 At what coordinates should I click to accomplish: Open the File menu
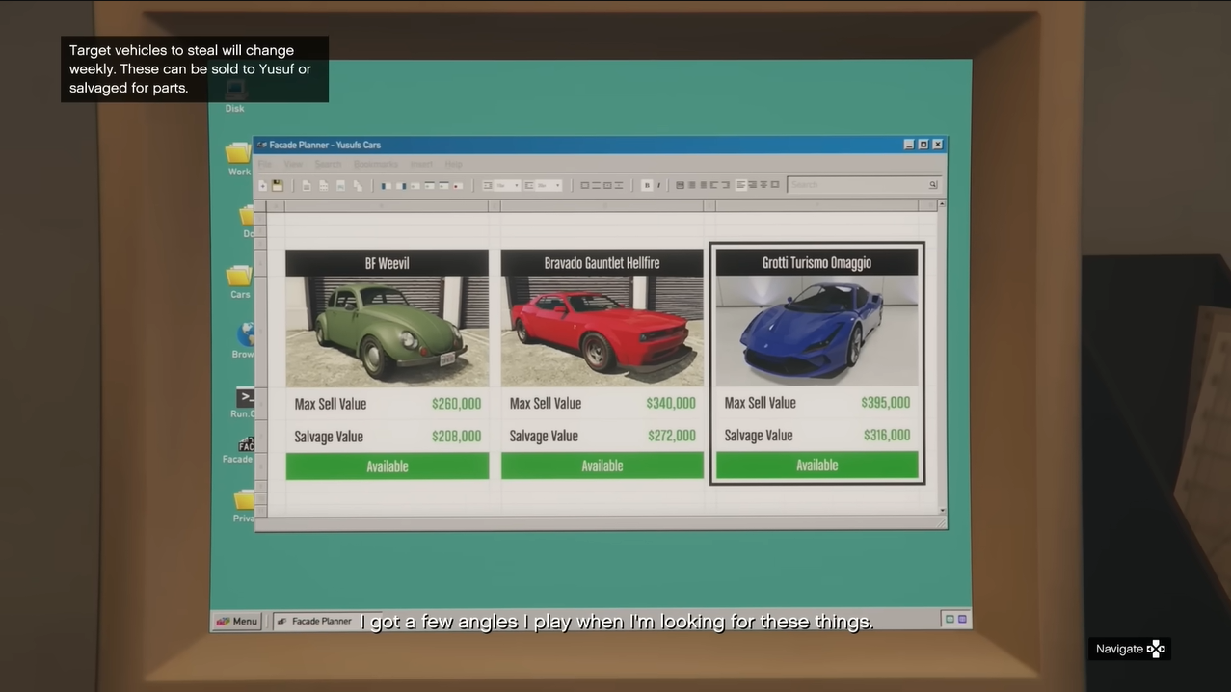click(x=265, y=165)
